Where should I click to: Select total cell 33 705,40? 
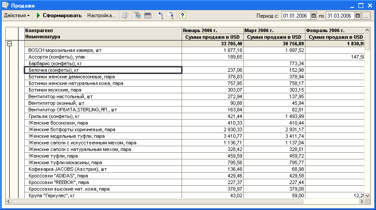click(x=212, y=44)
